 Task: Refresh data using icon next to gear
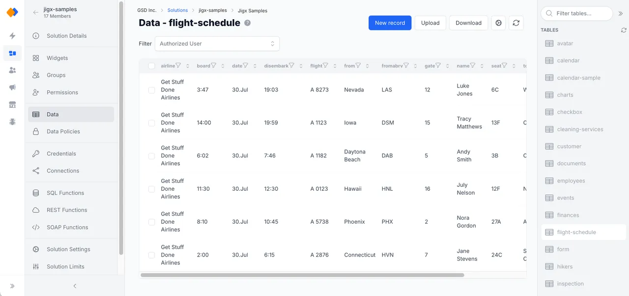click(515, 23)
